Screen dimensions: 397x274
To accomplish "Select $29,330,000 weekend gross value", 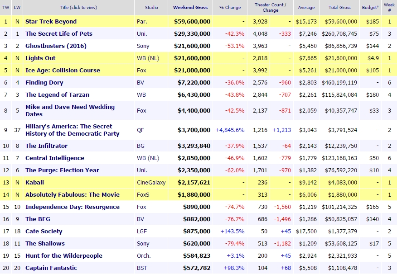I will (192, 33).
